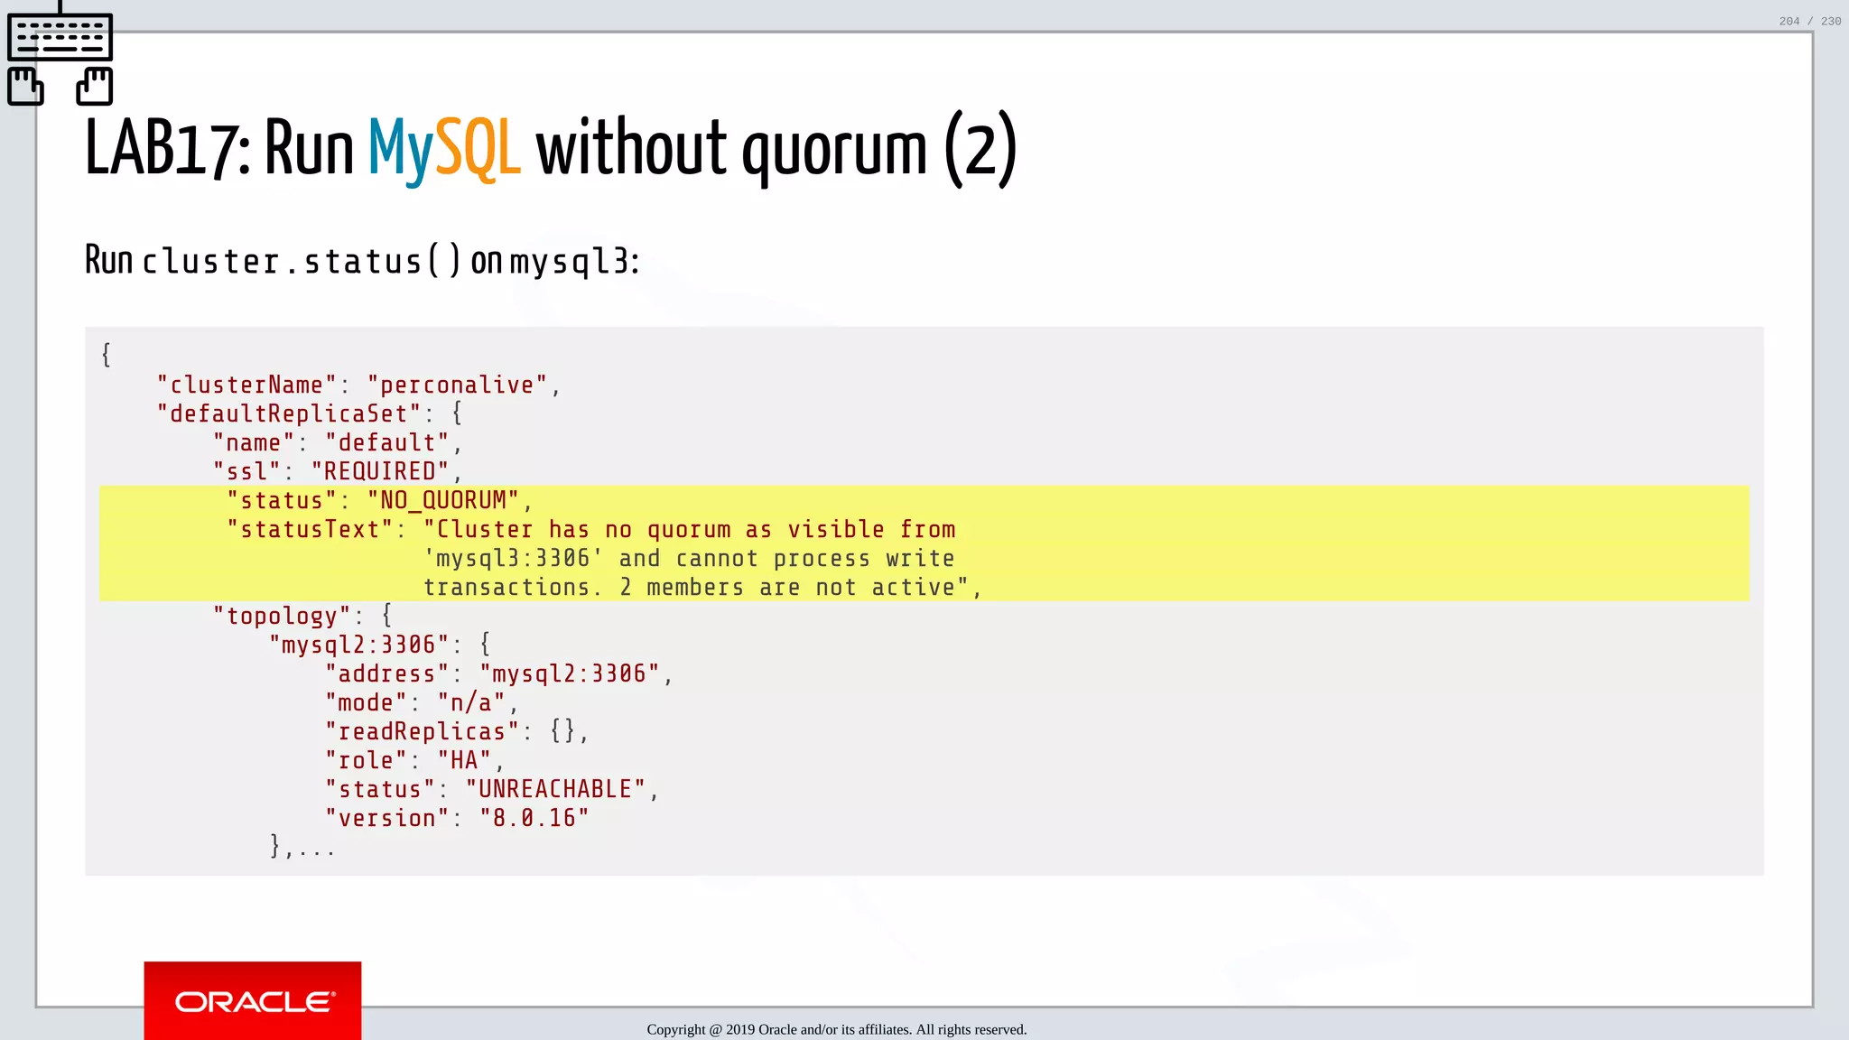Image resolution: width=1849 pixels, height=1040 pixels.
Task: Click the word MySQL in title
Action: 444,149
